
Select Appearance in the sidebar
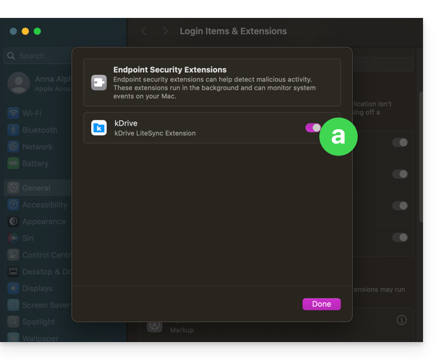tap(44, 221)
